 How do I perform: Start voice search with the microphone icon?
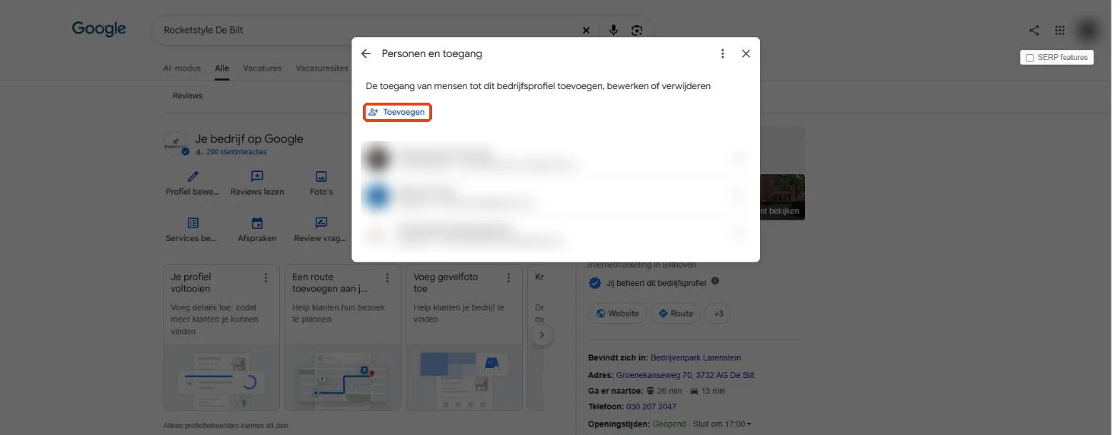point(613,30)
